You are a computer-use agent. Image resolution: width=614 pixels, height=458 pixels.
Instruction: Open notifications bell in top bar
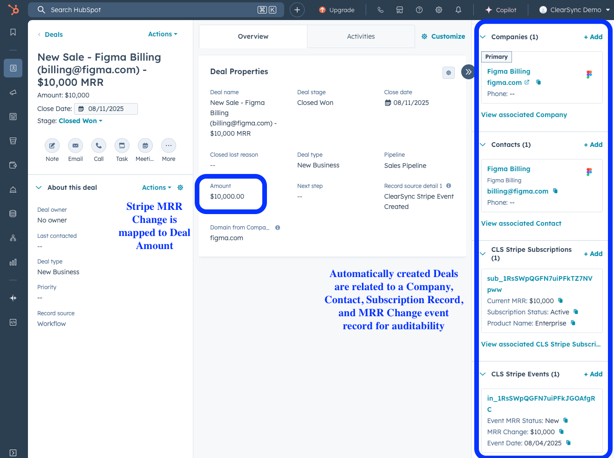tap(458, 10)
